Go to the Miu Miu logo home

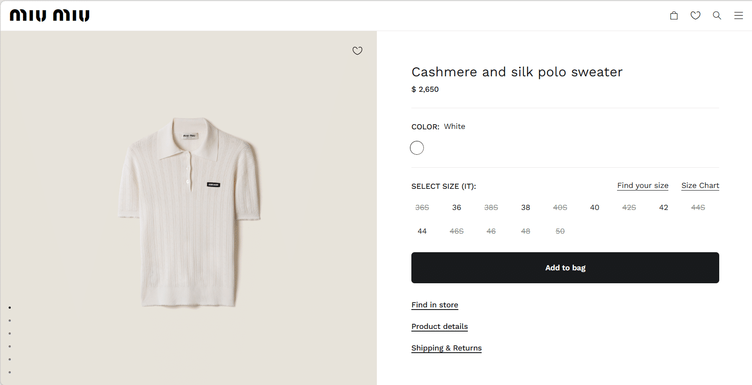50,16
